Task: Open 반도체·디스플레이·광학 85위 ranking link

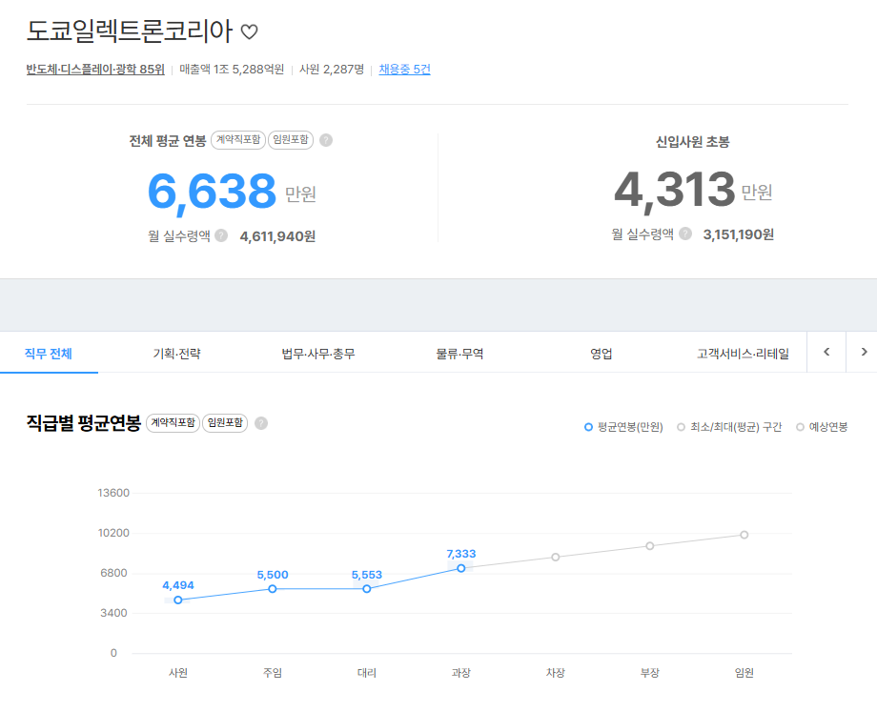Action: pos(95,70)
